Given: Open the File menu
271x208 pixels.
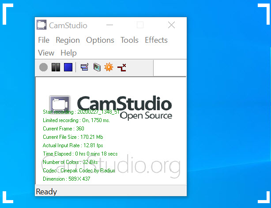Looking at the screenshot, I should 44,40.
